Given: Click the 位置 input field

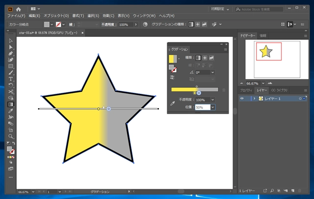Looking at the screenshot, I should point(203,107).
